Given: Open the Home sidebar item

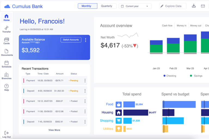Looking at the screenshot, I should click(x=7, y=18).
